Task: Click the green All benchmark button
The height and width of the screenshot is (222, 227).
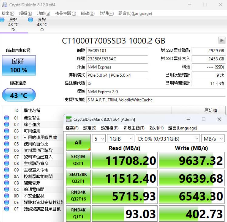Action: pyautogui.click(x=78, y=142)
